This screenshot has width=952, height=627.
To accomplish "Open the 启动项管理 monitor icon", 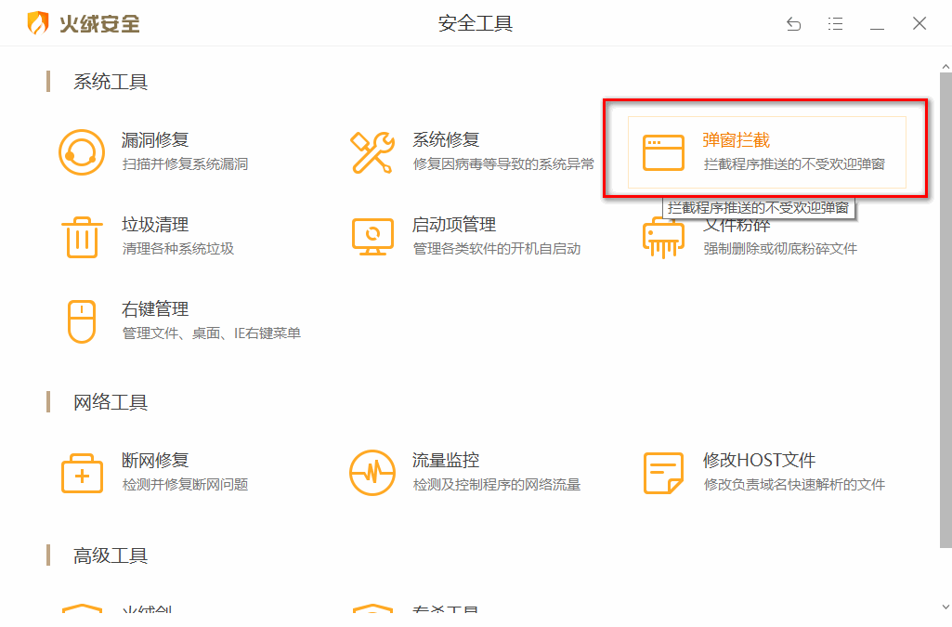I will pos(372,237).
